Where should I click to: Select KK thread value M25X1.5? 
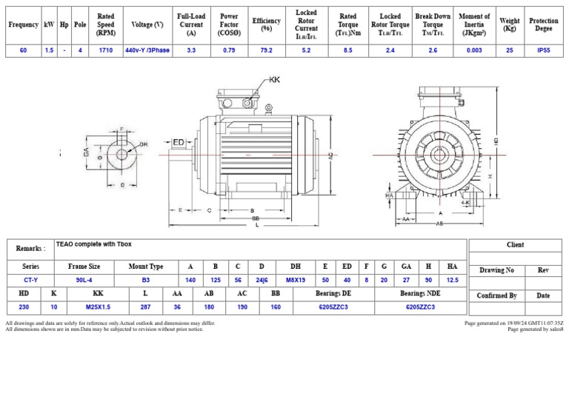tap(98, 307)
